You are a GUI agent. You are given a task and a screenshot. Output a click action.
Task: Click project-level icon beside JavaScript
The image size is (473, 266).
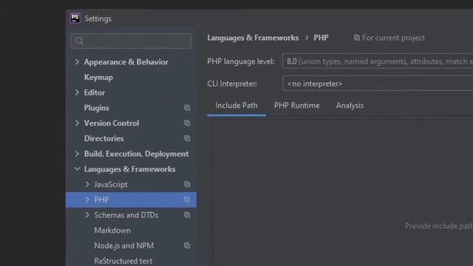tap(187, 184)
